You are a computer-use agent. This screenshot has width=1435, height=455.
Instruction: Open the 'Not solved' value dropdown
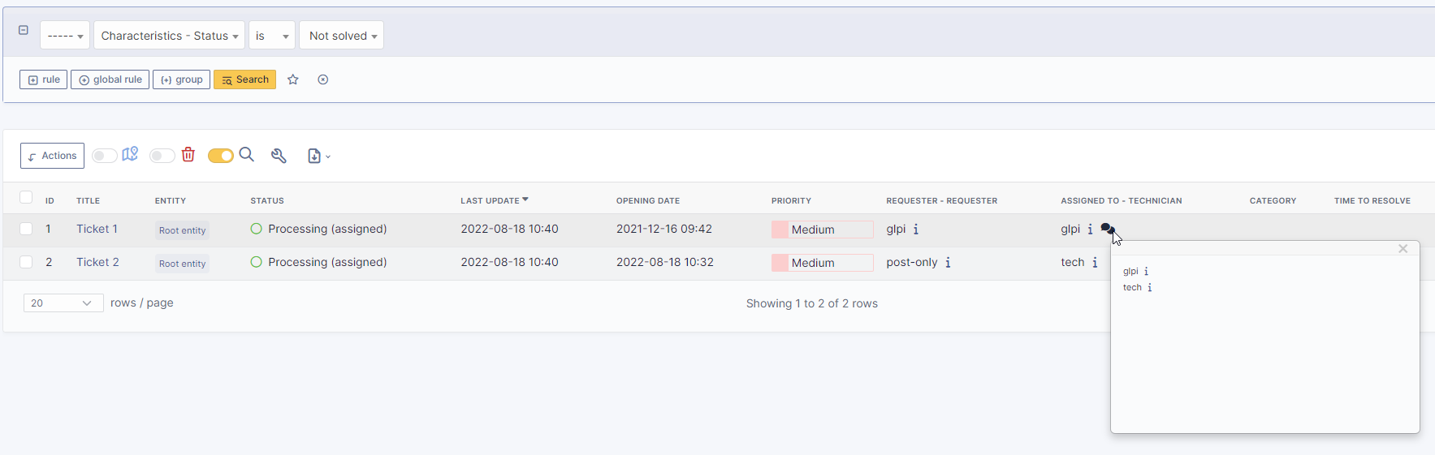(x=342, y=36)
